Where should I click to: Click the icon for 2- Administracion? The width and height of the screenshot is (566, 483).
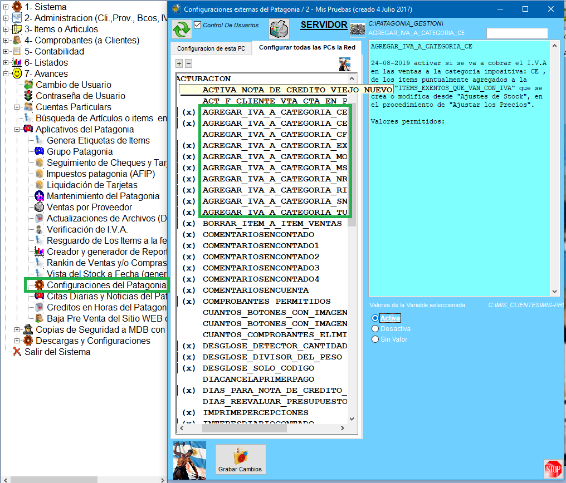[17, 18]
